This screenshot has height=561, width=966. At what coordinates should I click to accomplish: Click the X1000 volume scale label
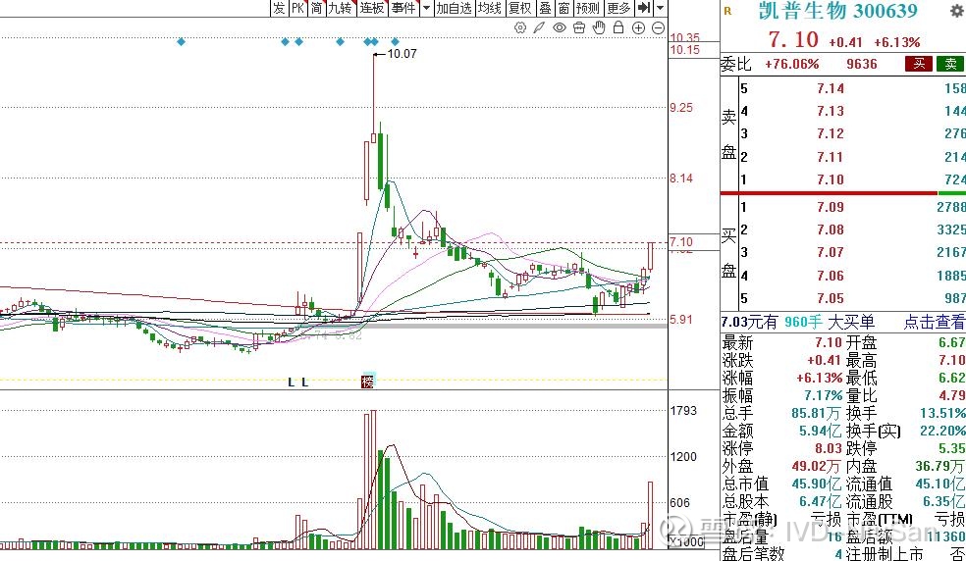tap(687, 542)
